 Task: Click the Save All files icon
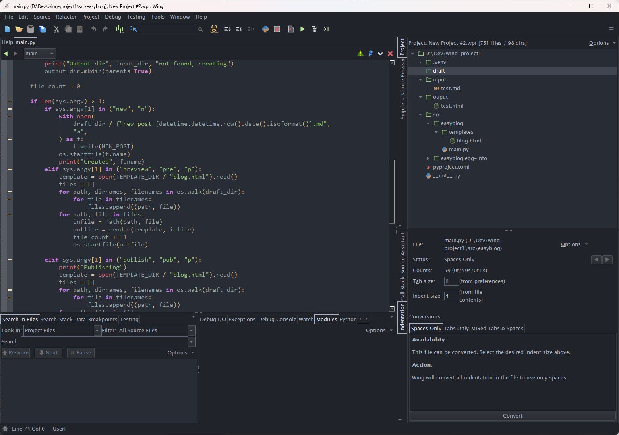tap(43, 29)
